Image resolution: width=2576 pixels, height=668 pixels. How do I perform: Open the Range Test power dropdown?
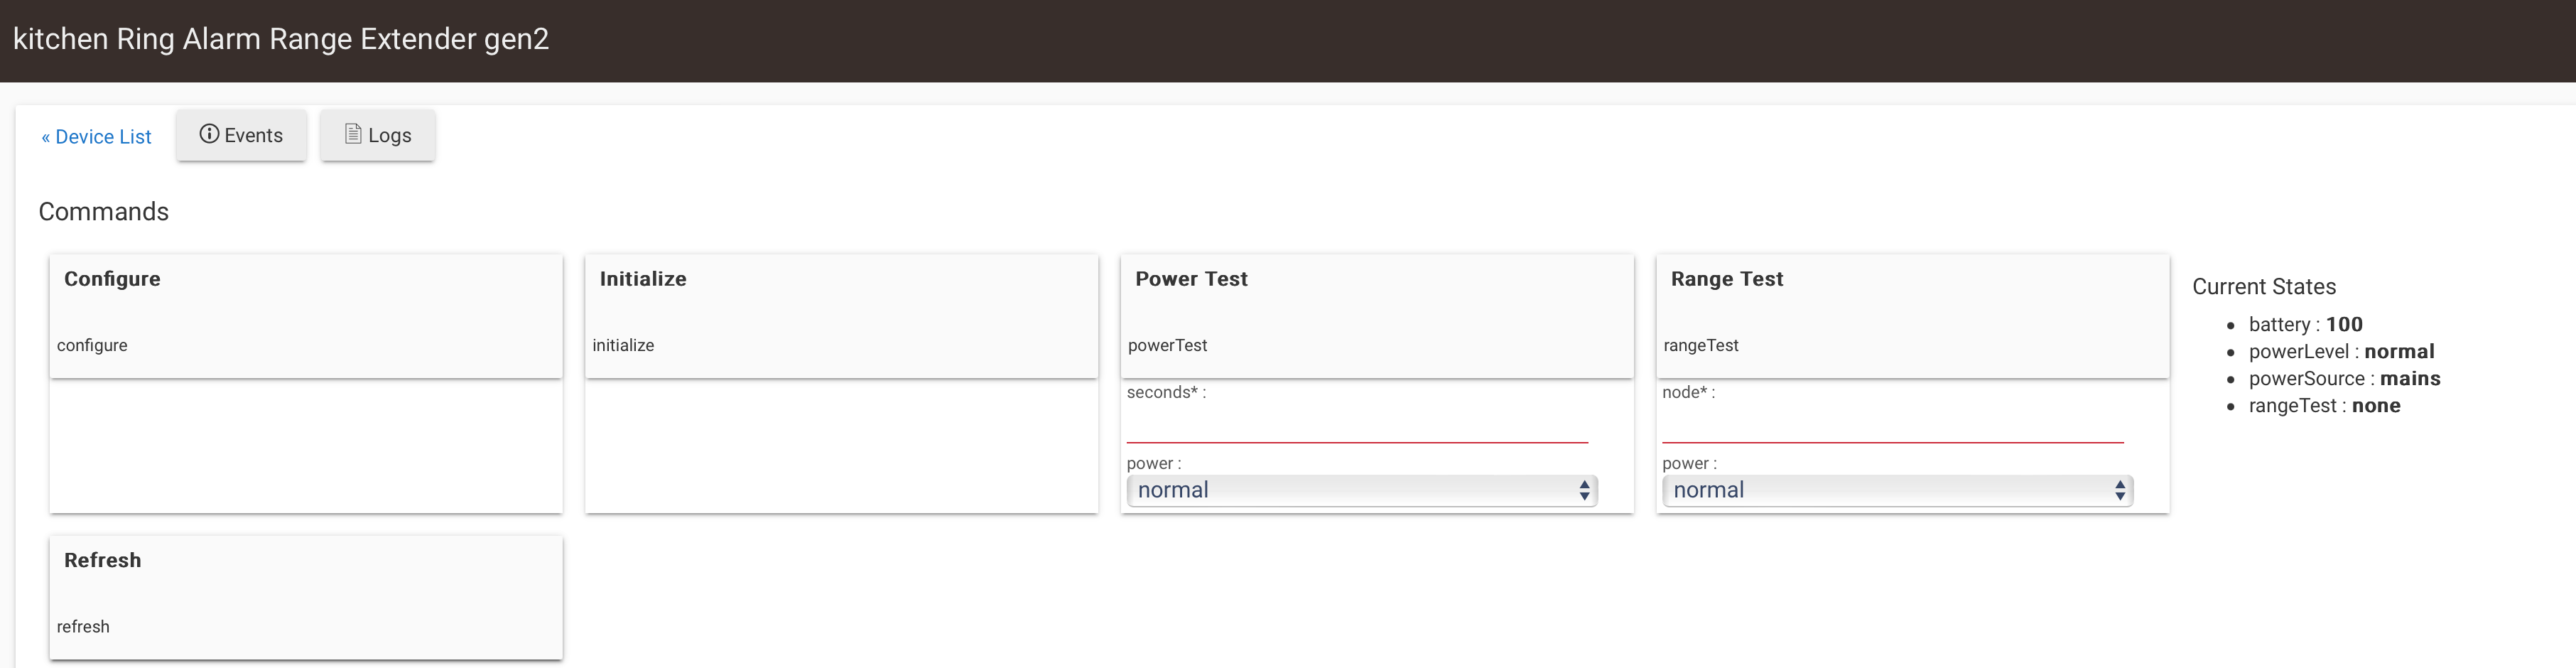pos(1897,490)
